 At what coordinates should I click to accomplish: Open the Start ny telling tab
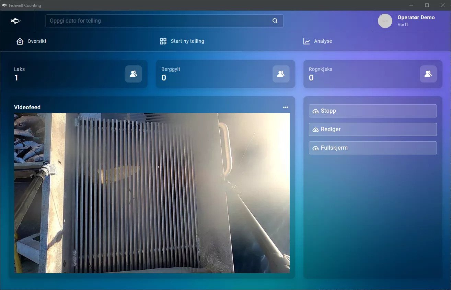tap(182, 41)
